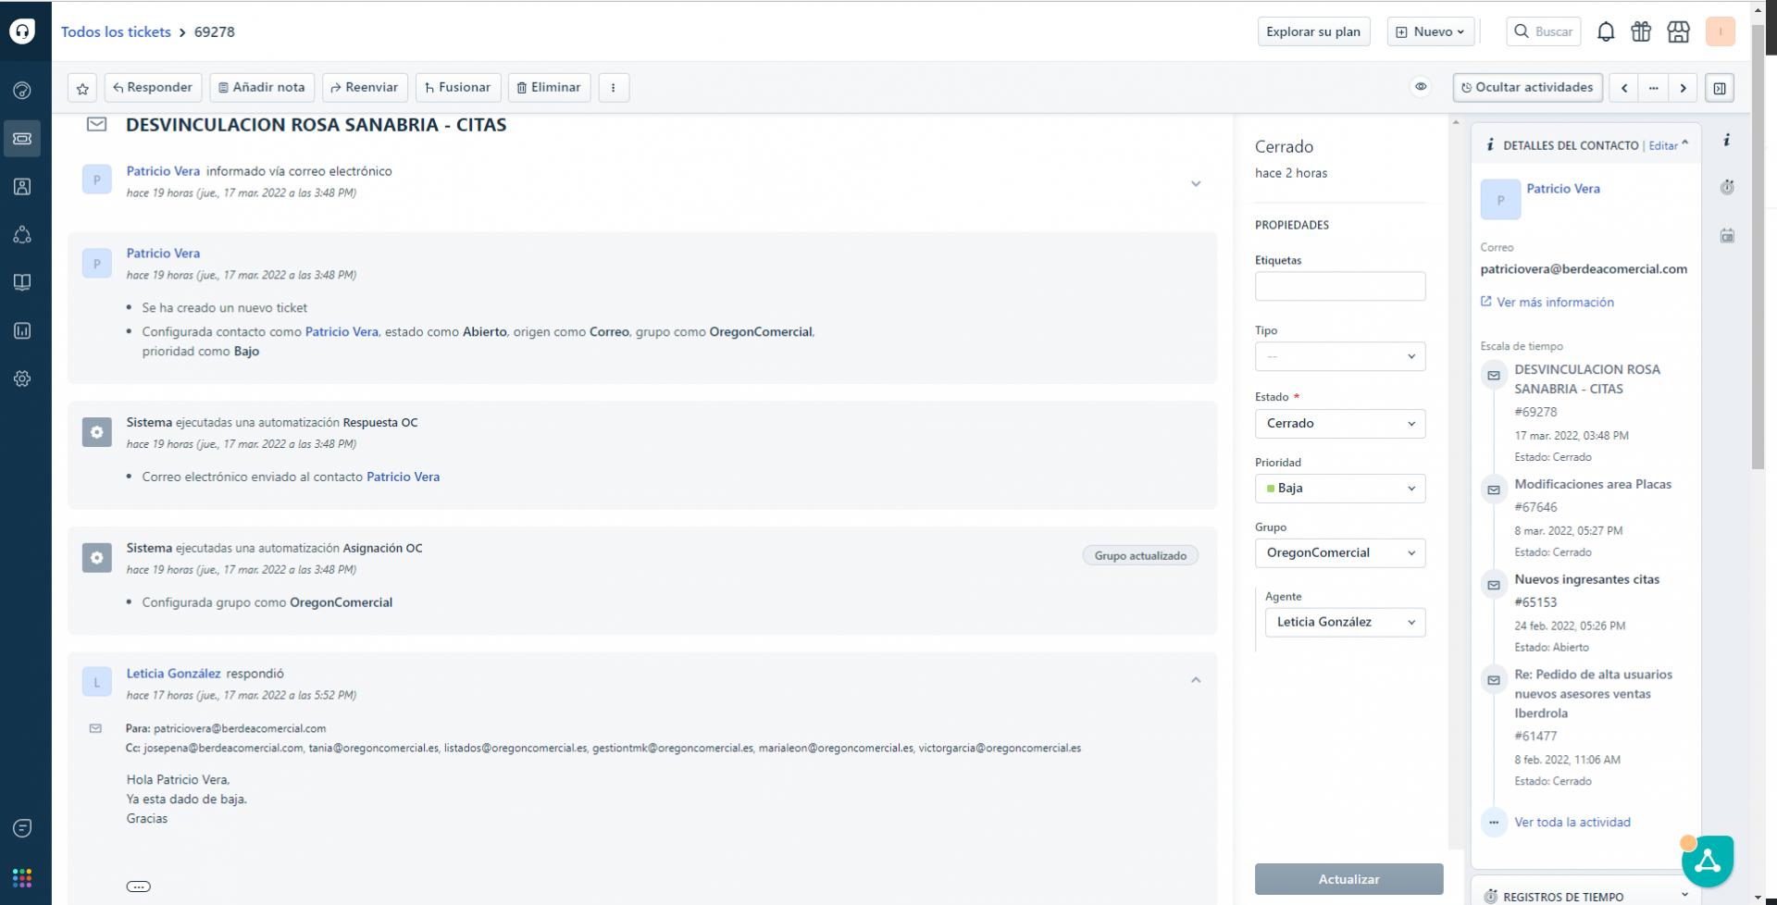Click the Grupo actualizado badge
Screen dimensions: 1777x905
point(1140,555)
